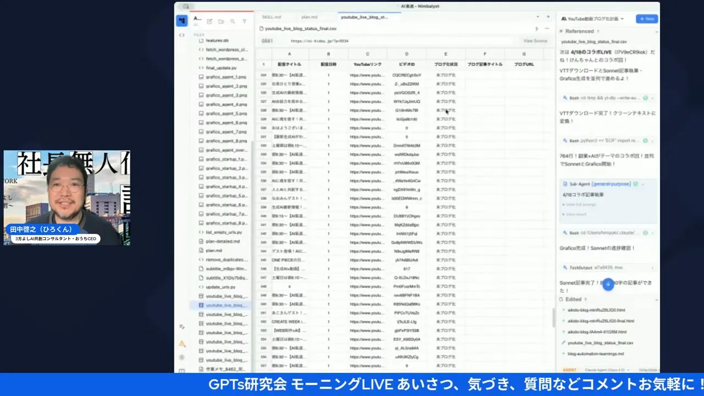Switch to the SKILL.md tab
Screen dimensions: 704x396
273,17
